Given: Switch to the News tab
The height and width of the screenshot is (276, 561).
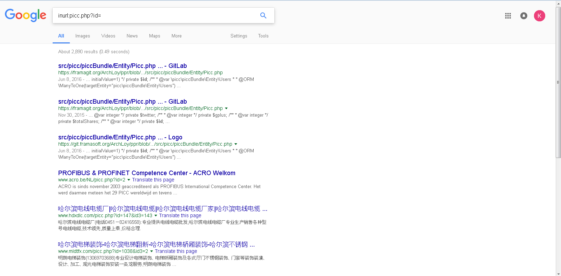Looking at the screenshot, I should 132,36.
